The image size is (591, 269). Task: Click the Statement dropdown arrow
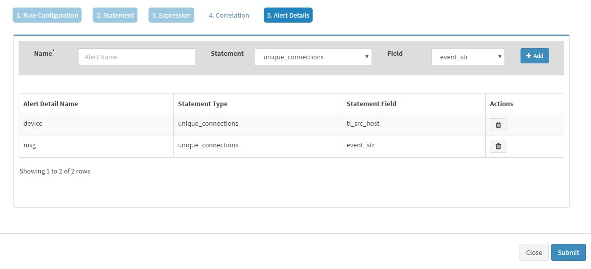click(367, 57)
